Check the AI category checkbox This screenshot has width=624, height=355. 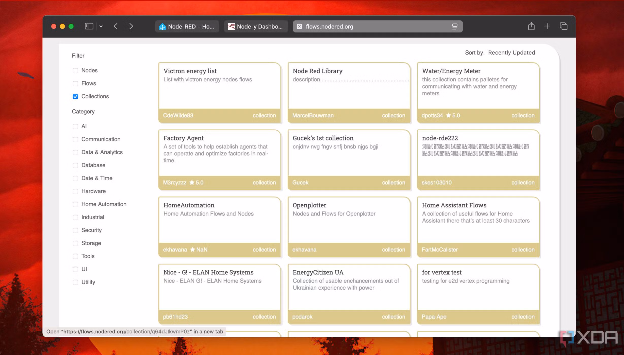(x=75, y=126)
